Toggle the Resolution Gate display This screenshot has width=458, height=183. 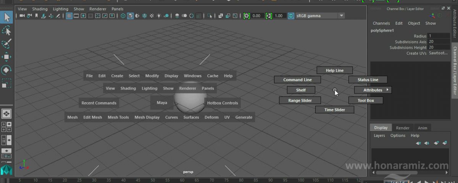pyautogui.click(x=83, y=16)
